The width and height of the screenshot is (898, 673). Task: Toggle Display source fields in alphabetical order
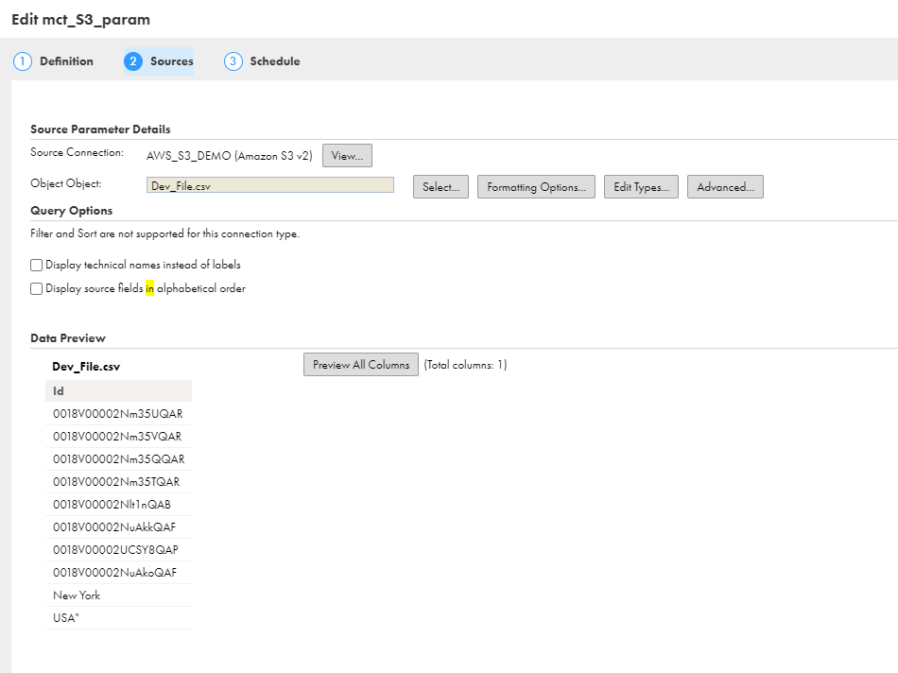click(x=36, y=288)
